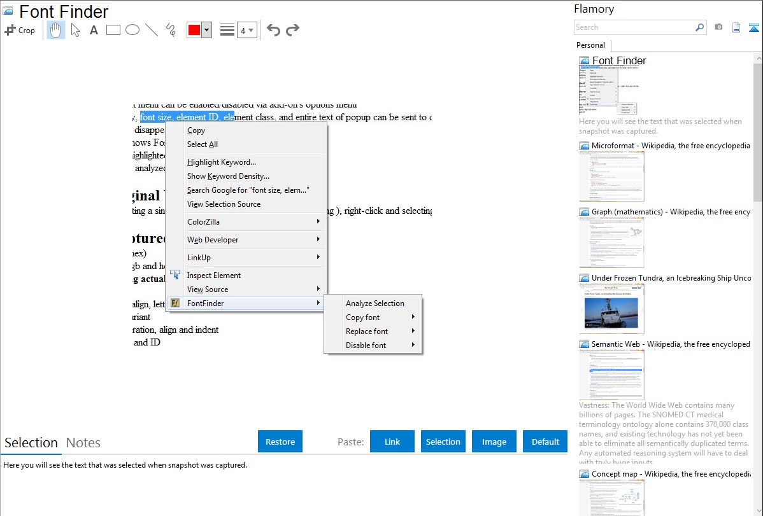Image resolution: width=763 pixels, height=516 pixels.
Task: Click icon beside Graph (mathematics) snapshot
Action: pyautogui.click(x=584, y=212)
